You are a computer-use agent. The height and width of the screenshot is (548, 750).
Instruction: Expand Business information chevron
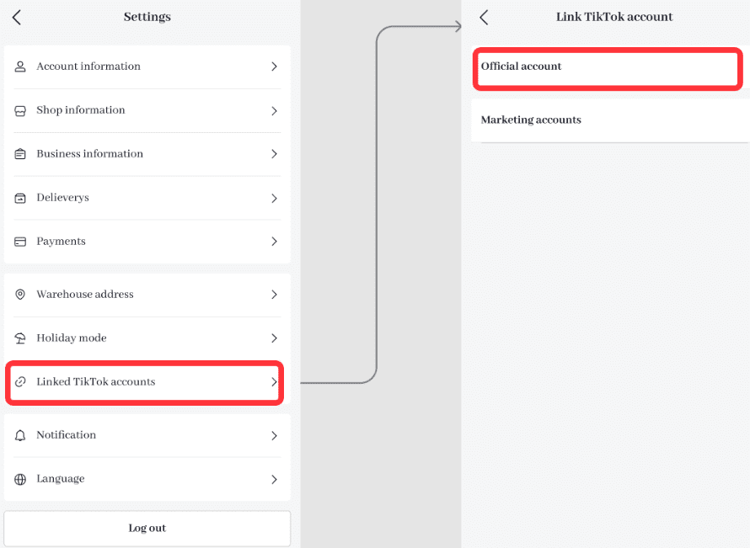(274, 154)
